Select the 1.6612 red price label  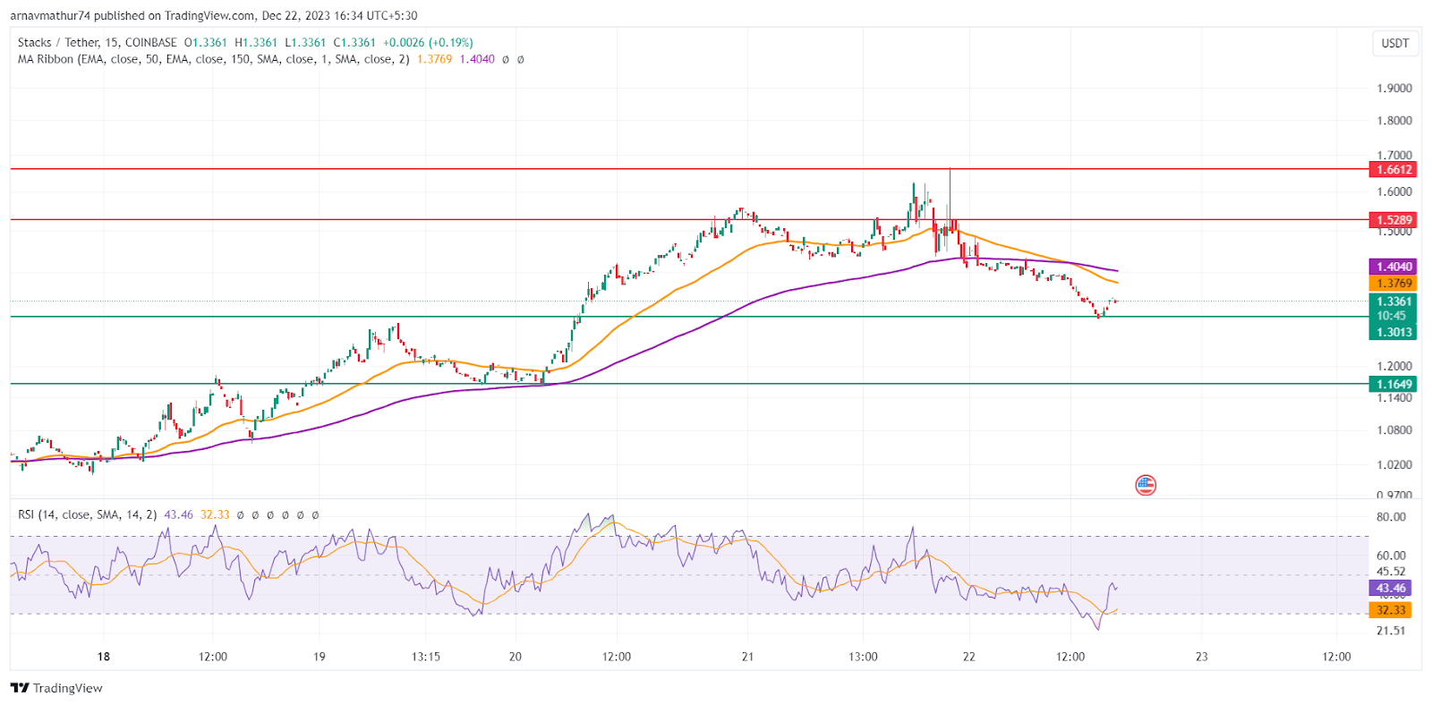coord(1394,169)
